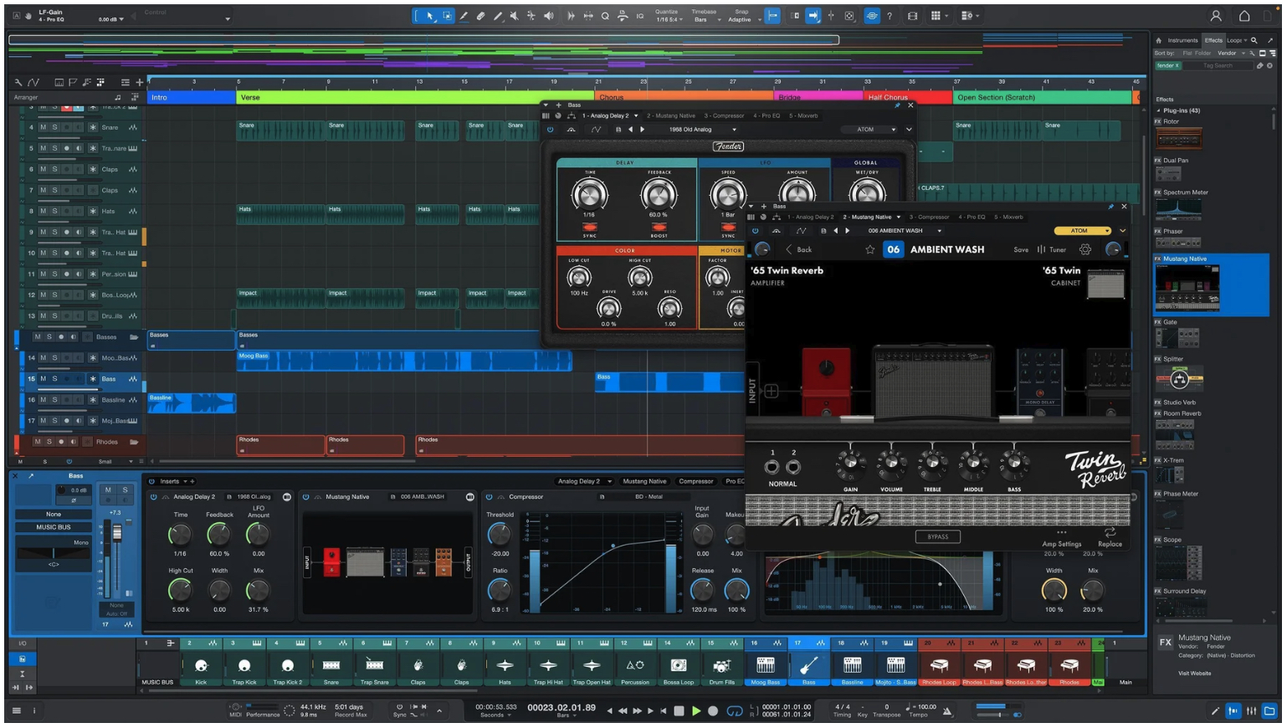Image resolution: width=1287 pixels, height=728 pixels.
Task: Open Mustang Native settings gear
Action: pyautogui.click(x=1085, y=249)
